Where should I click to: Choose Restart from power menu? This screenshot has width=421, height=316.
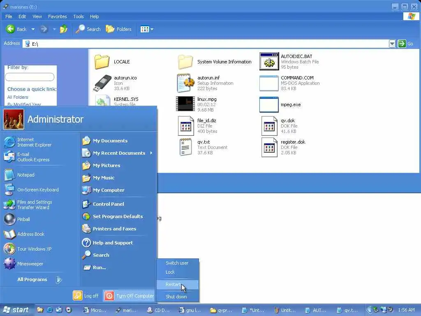pos(177,285)
